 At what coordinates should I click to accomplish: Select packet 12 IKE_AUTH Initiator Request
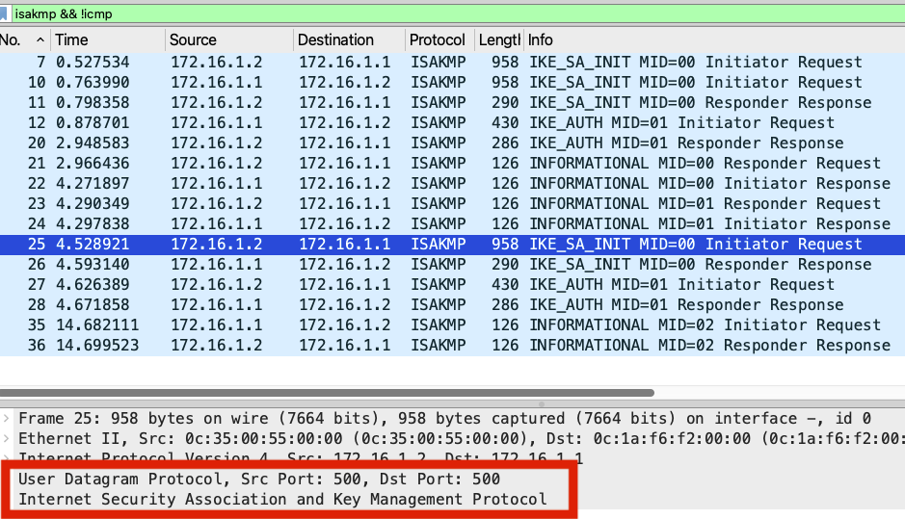click(x=453, y=123)
